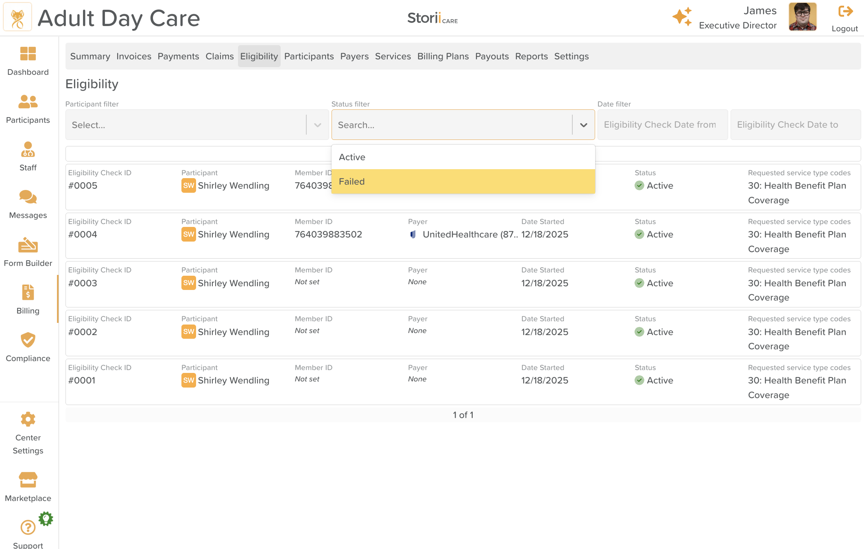Open Center Settings gear icon
Image resolution: width=864 pixels, height=549 pixels.
(28, 419)
